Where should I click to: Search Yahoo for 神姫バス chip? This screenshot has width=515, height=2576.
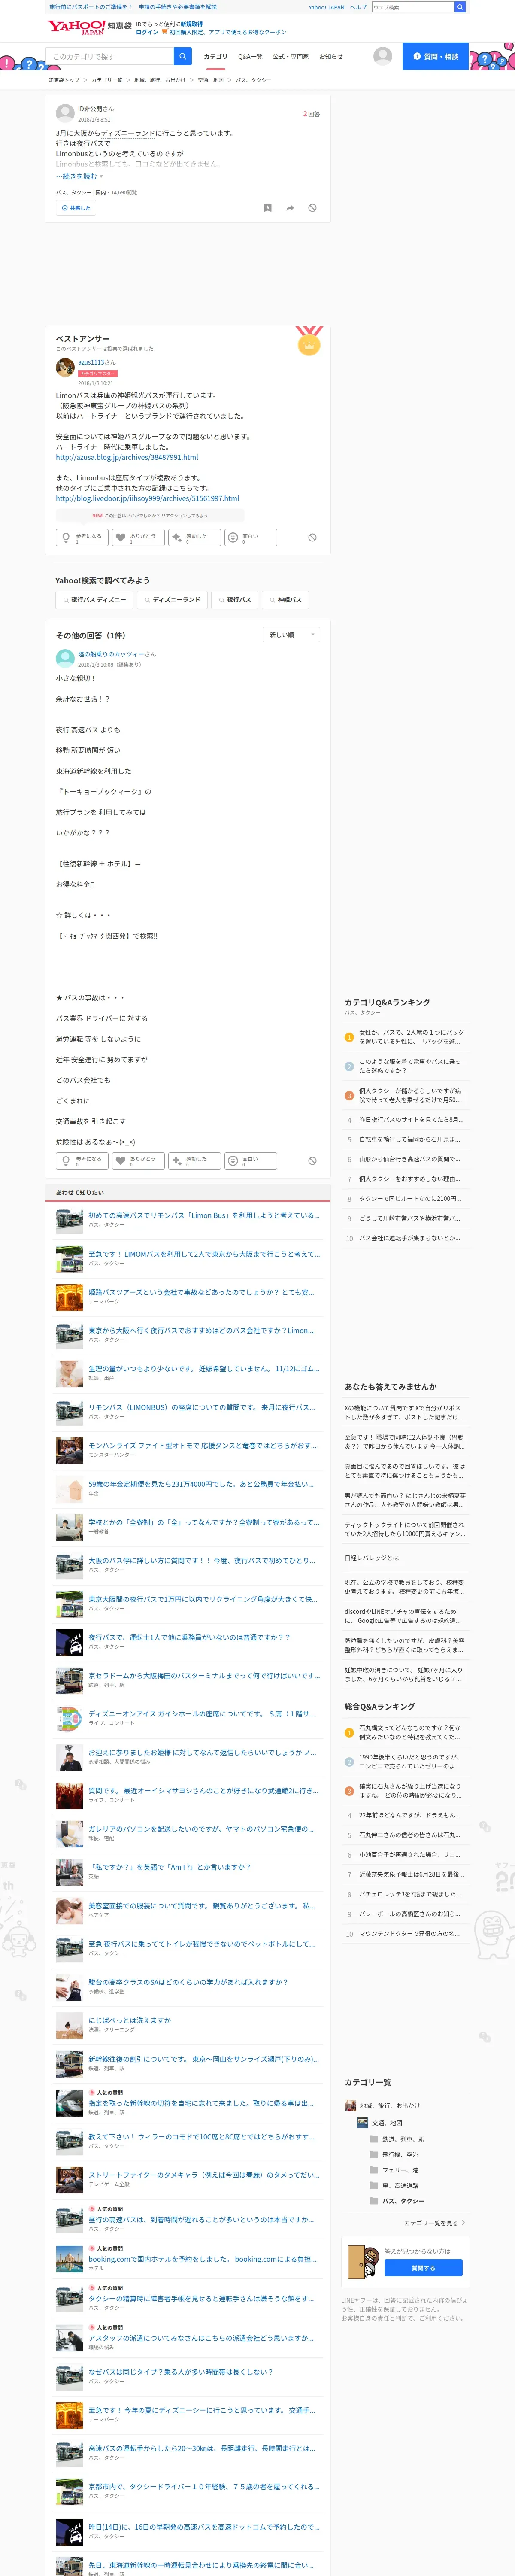[x=285, y=600]
